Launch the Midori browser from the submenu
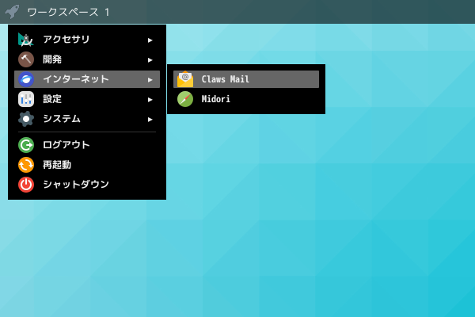475x317 pixels. click(246, 99)
